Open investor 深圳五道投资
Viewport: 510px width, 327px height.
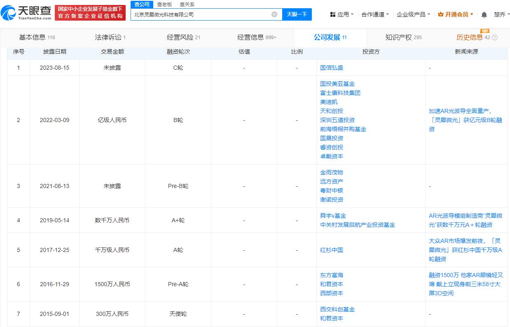click(x=337, y=120)
